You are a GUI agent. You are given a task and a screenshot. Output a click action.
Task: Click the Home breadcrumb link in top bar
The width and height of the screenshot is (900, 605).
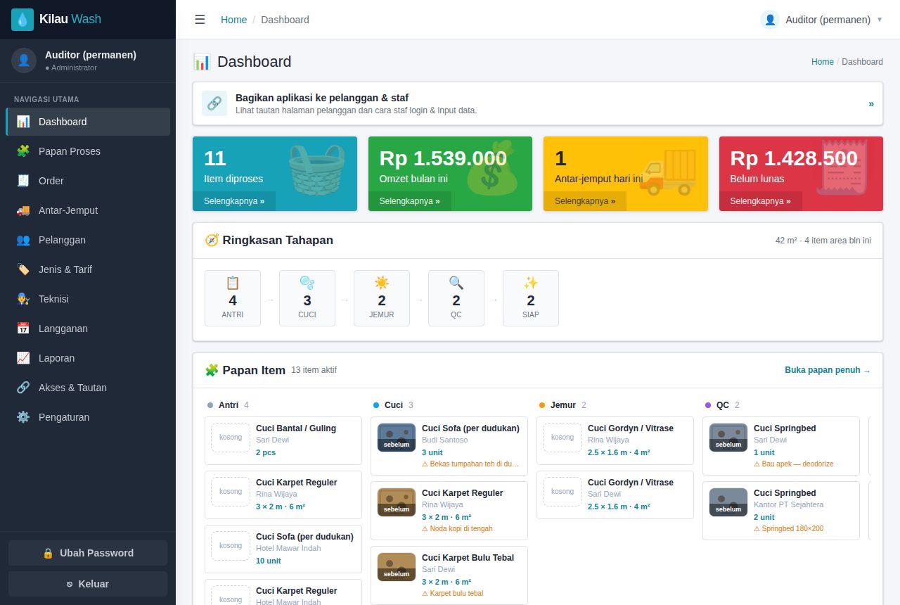click(x=233, y=20)
